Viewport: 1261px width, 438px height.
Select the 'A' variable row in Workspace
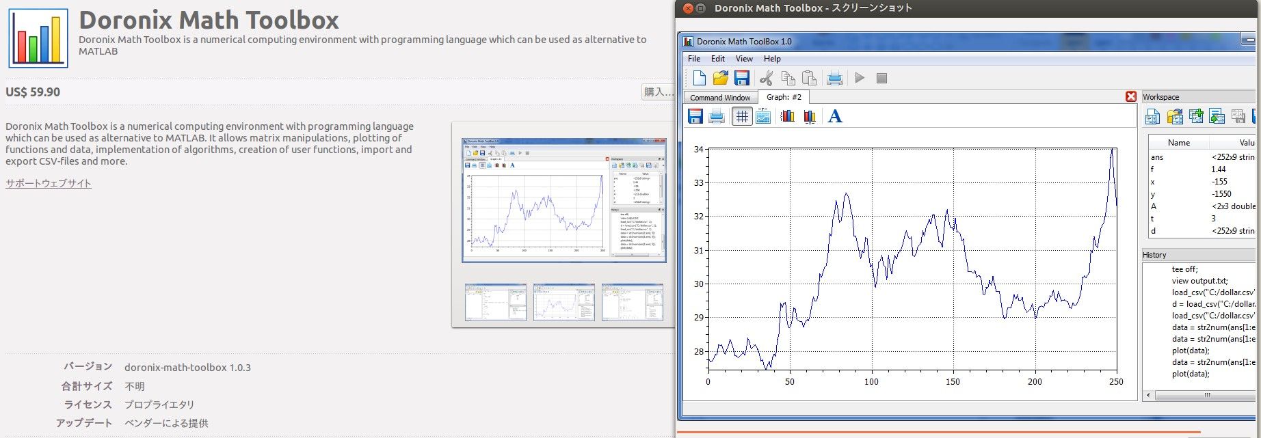click(1202, 206)
